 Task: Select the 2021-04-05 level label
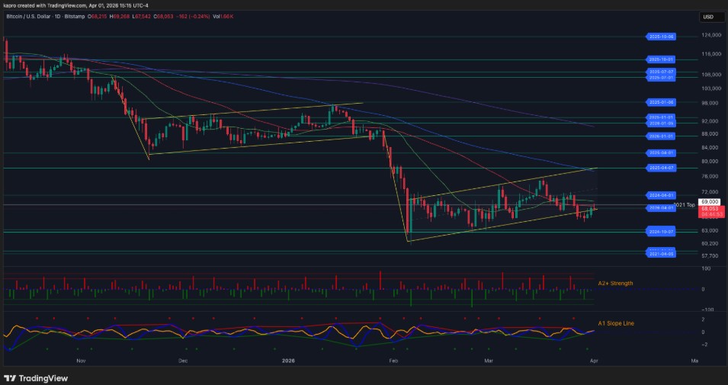(x=661, y=254)
